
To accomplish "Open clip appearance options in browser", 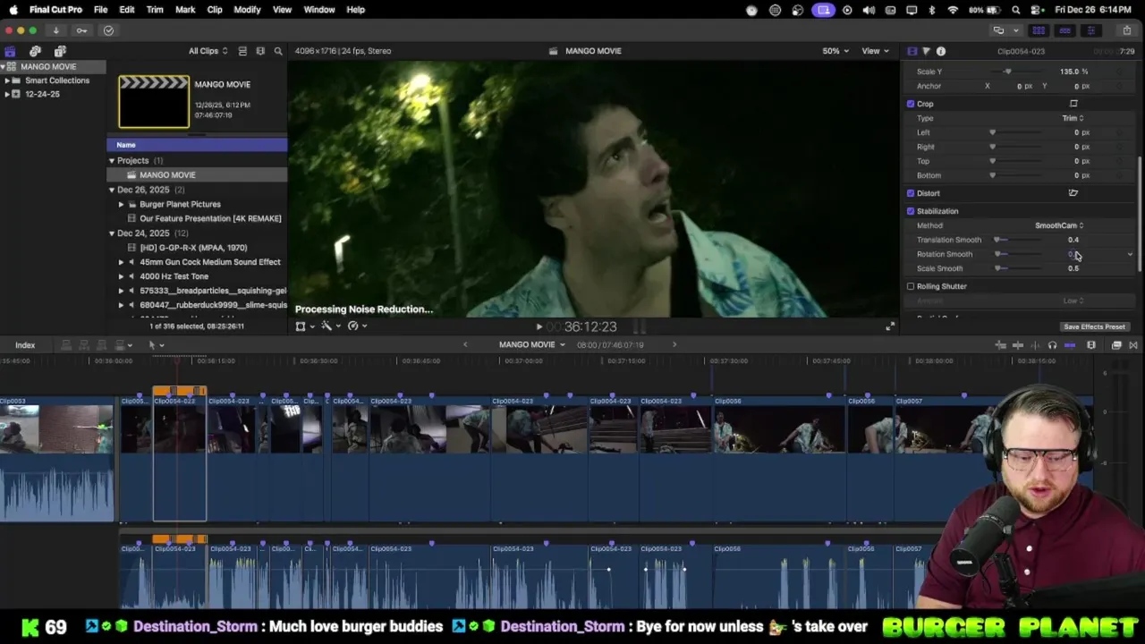I will [260, 51].
